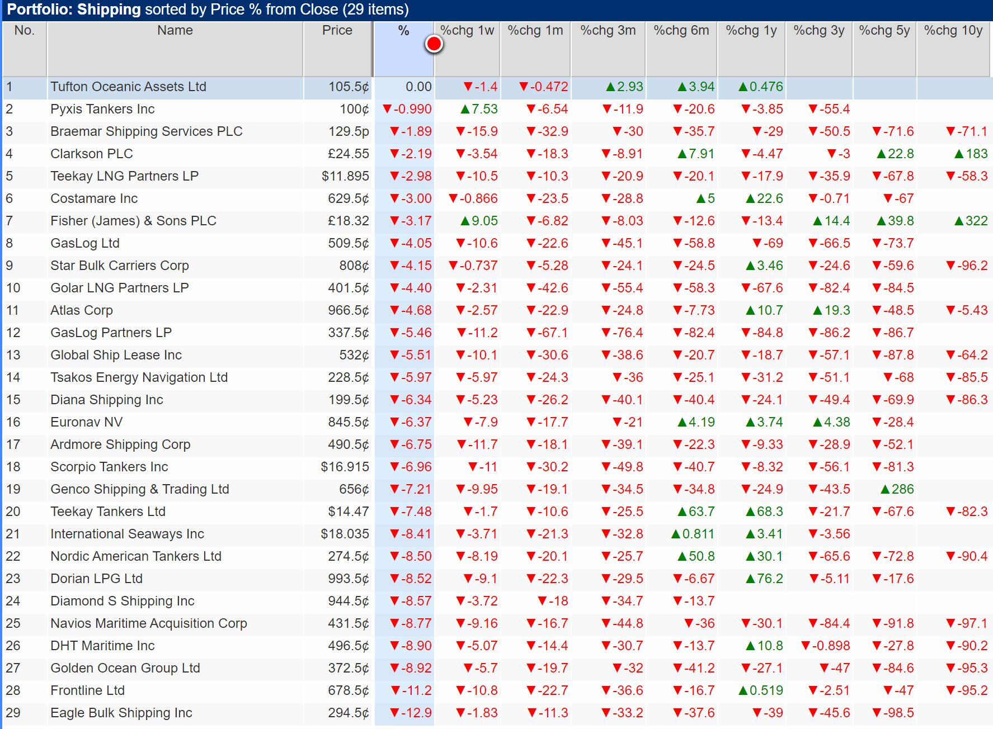Screen dimensions: 993x729
Task: Select Euronav NV name
Action: pos(87,422)
